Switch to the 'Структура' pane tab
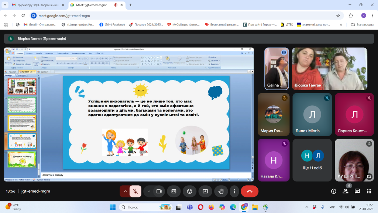Image resolution: width=378 pixels, height=213 pixels. coord(21,75)
